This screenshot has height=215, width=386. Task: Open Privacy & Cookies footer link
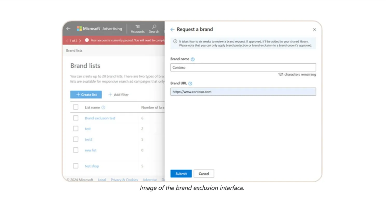[124, 180]
